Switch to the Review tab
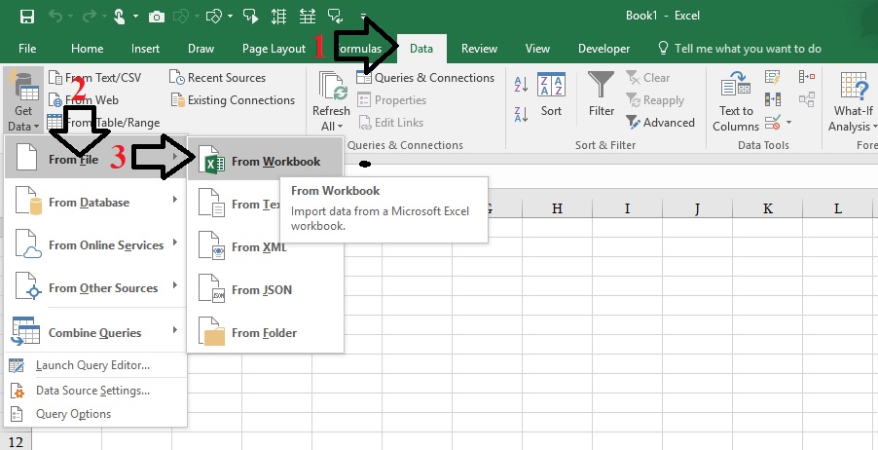The width and height of the screenshot is (878, 450). 479,49
